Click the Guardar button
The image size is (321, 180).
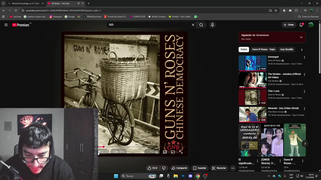(200, 168)
